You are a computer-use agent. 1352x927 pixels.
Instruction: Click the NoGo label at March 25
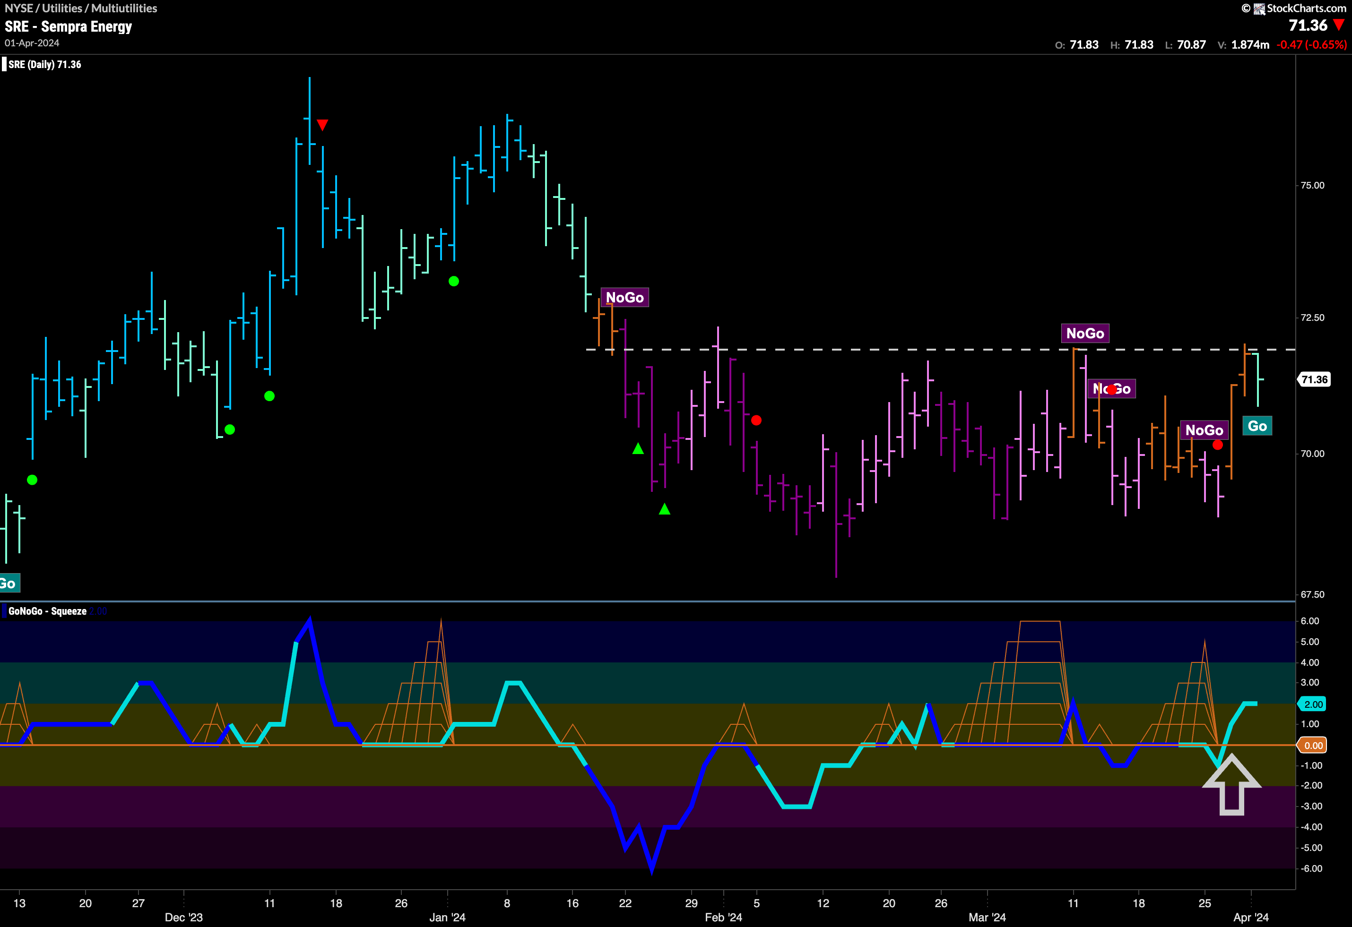coord(1204,430)
